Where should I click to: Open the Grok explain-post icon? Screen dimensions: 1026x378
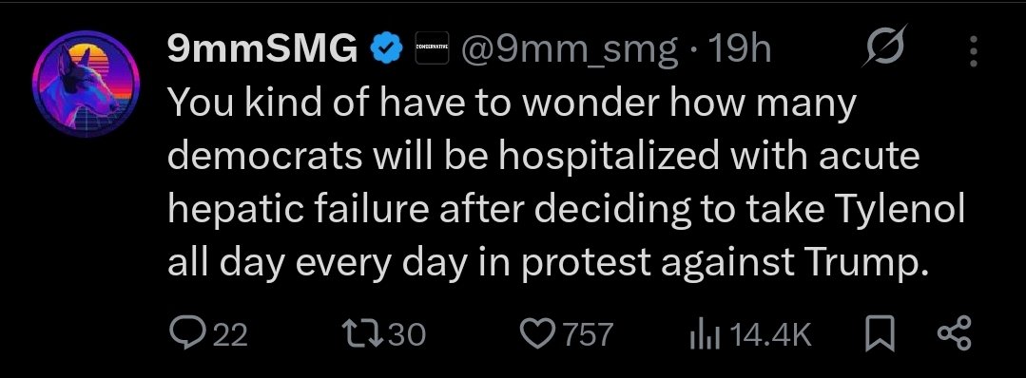[884, 46]
